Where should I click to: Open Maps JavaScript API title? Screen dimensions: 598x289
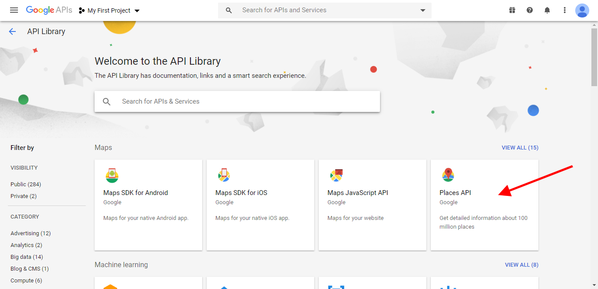[x=358, y=193]
